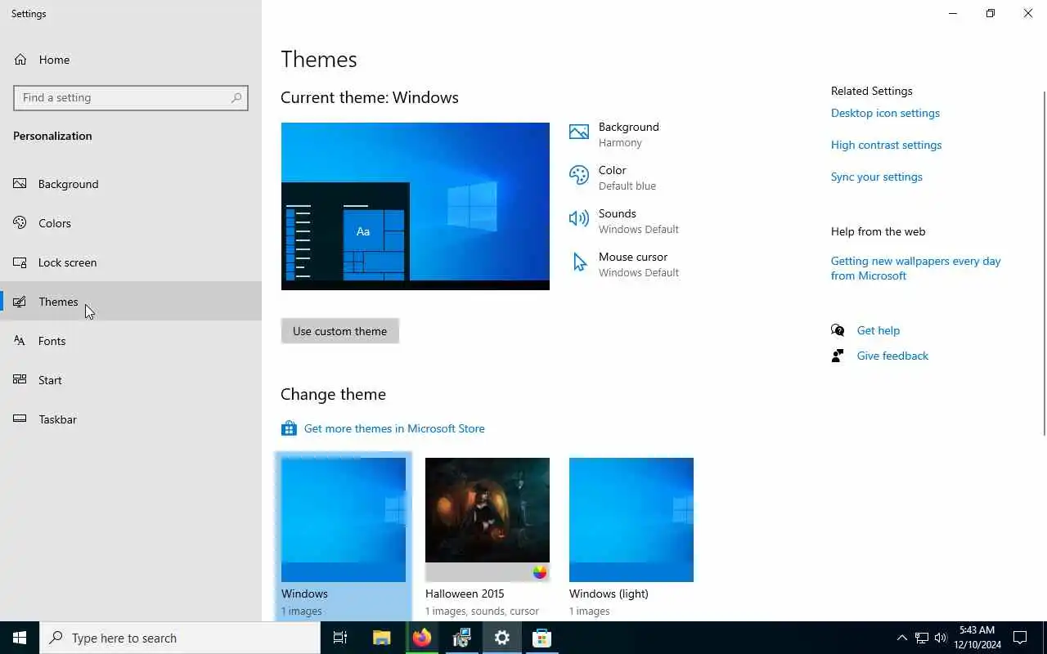Open theme Background picture icon (Harmony)

pos(579,132)
